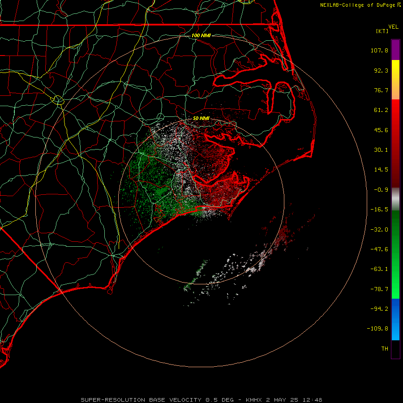Select the 14.5 scale value
403x403 pixels.
click(x=381, y=170)
